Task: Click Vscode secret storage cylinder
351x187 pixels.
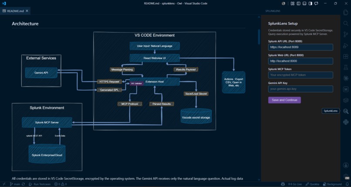Action: [x=196, y=116]
